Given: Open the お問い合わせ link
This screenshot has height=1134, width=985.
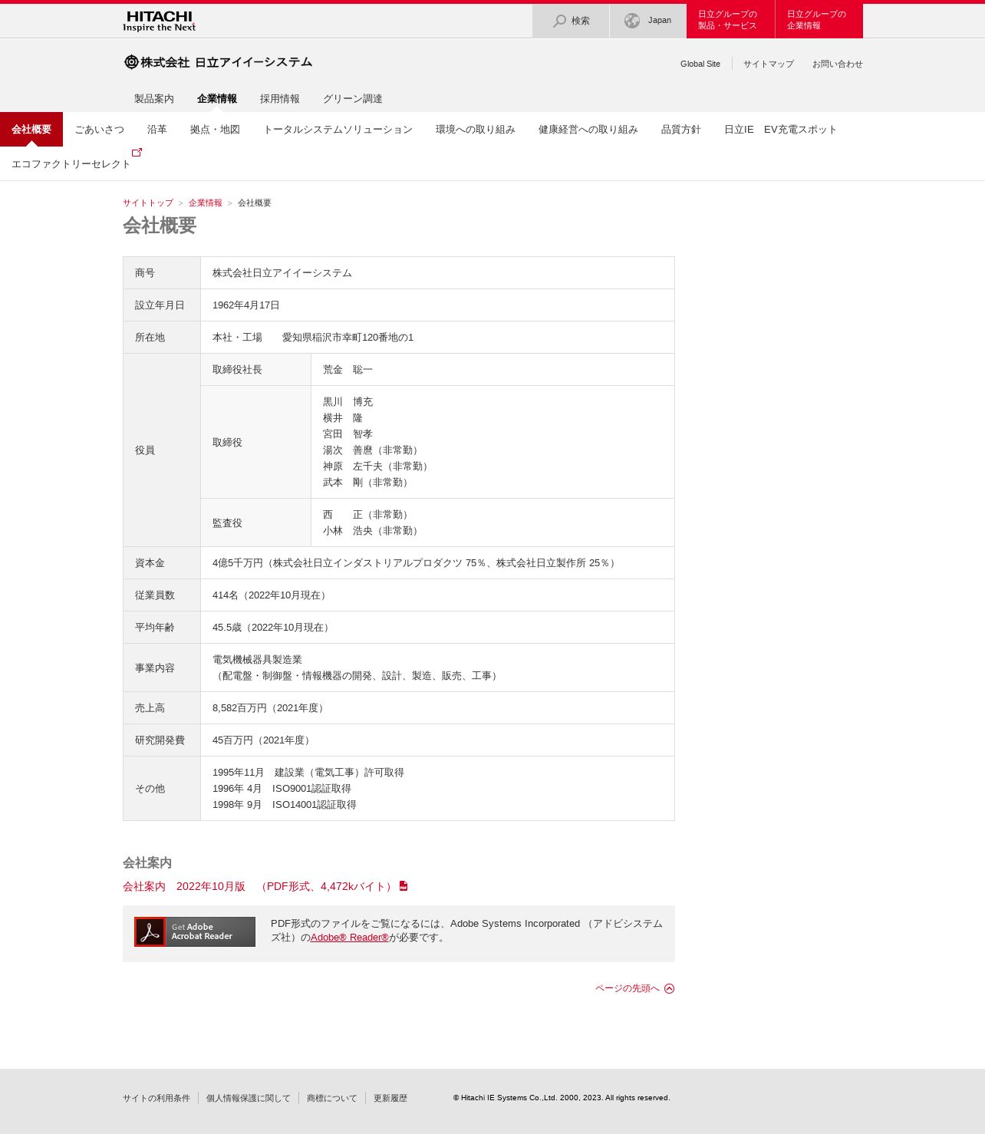Looking at the screenshot, I should [838, 64].
